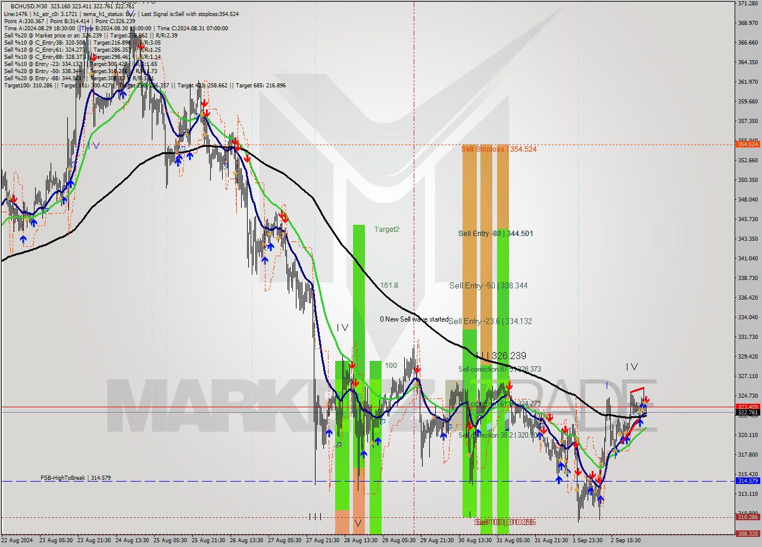Click the 'Point A:330.367' info line

(23, 20)
